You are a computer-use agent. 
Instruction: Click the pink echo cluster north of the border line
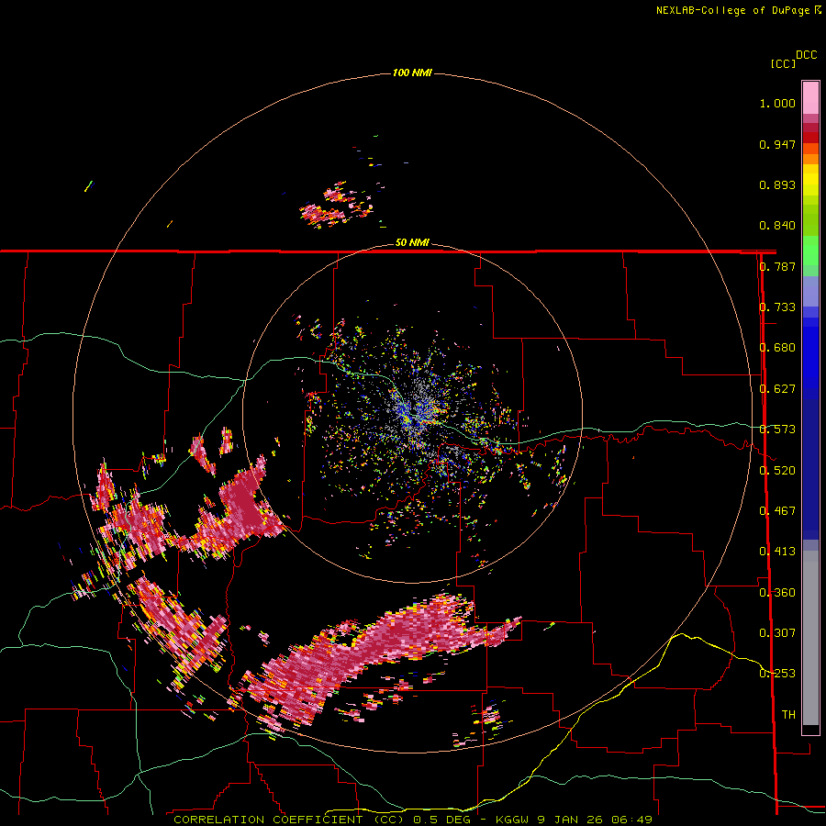pyautogui.click(x=337, y=206)
